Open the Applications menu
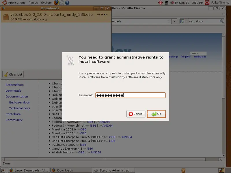The image size is (231, 173). pyautogui.click(x=17, y=3)
